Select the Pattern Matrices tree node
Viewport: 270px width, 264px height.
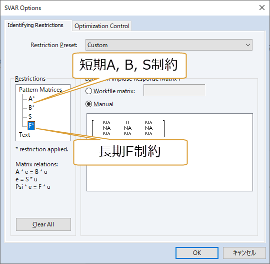40,90
